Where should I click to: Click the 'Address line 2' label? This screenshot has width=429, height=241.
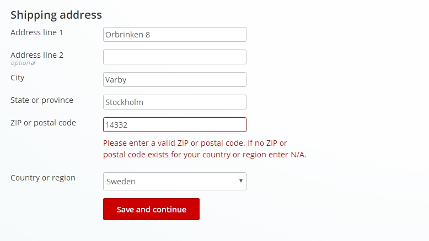click(37, 55)
